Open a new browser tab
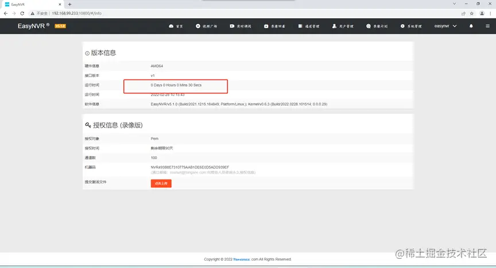Image resolution: width=496 pixels, height=268 pixels. [x=69, y=5]
